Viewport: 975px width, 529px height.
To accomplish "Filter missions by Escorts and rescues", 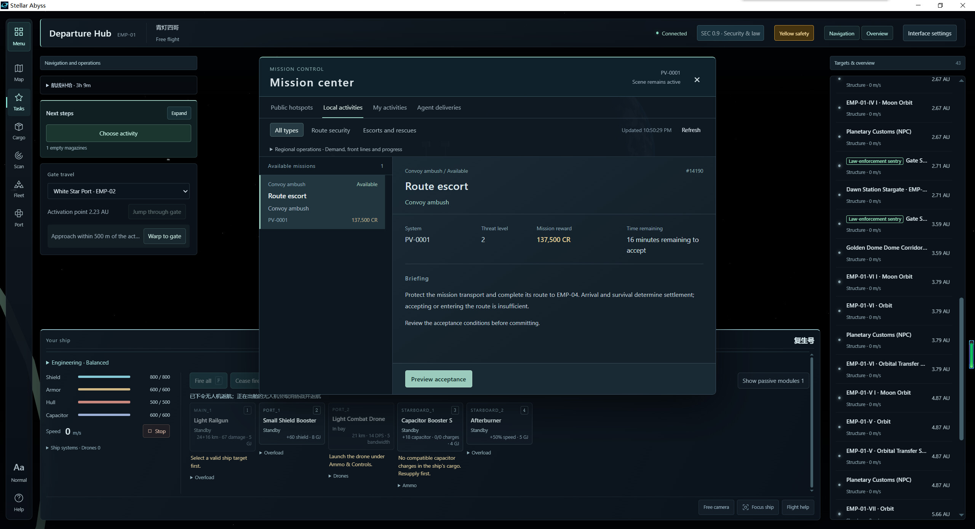I will click(x=389, y=130).
